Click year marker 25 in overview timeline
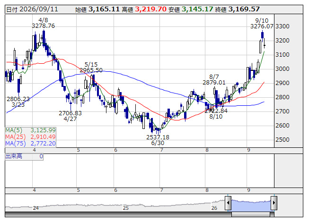Viewport: 309px width, 222px height. (125, 208)
